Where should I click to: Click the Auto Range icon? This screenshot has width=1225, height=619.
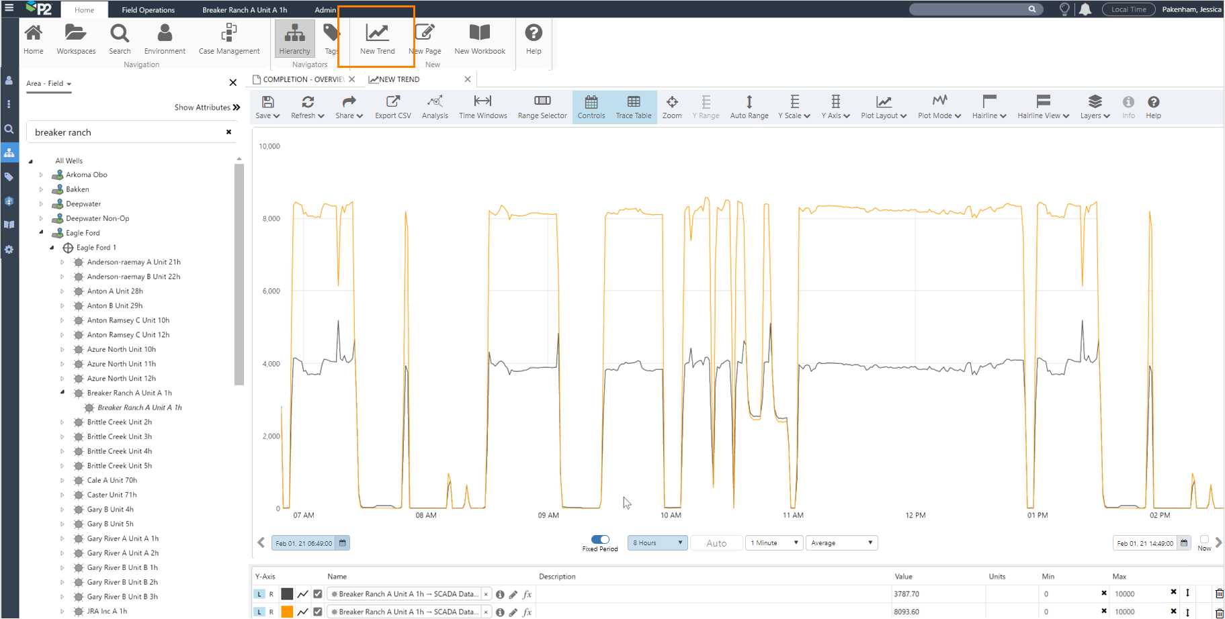click(x=749, y=107)
